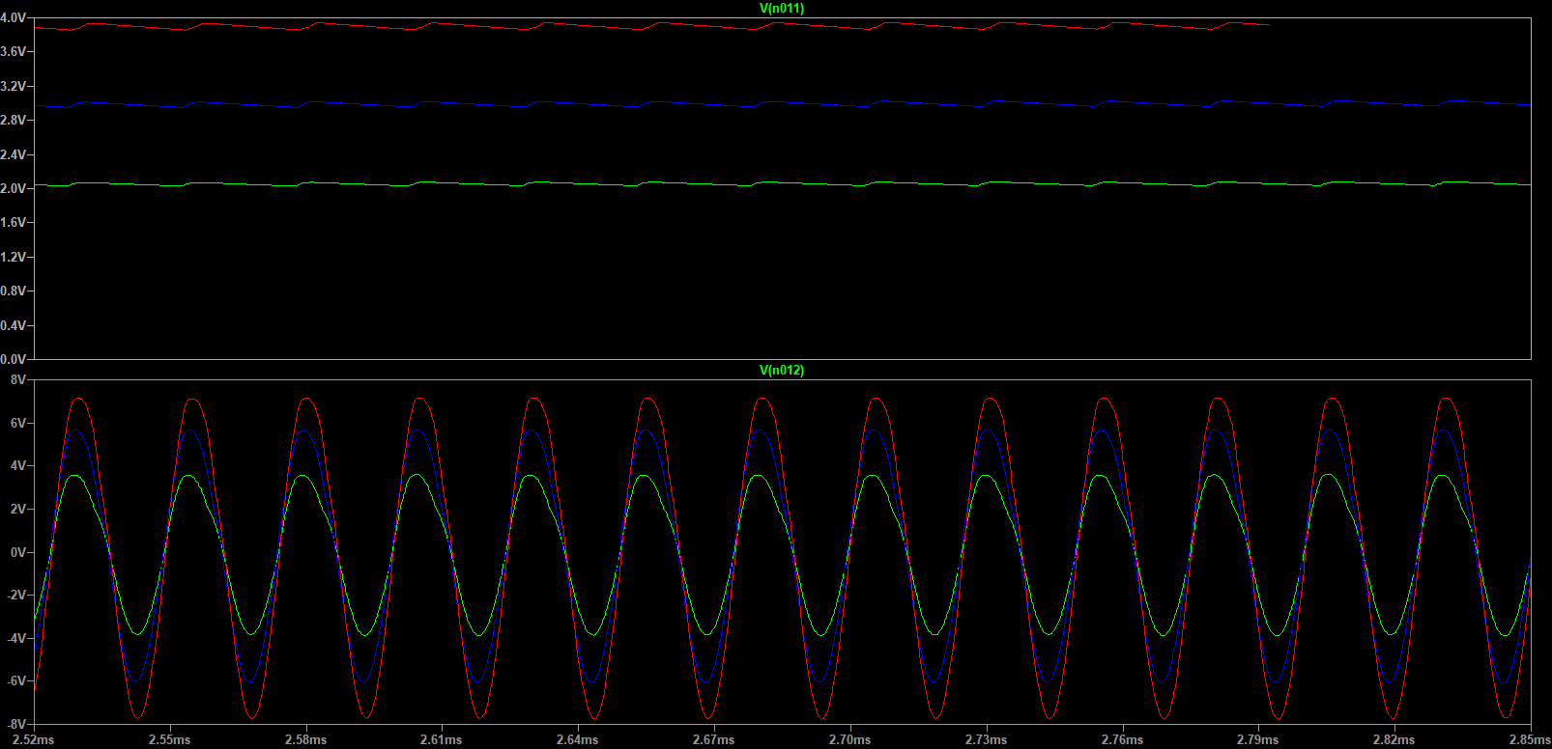Click the 2.76ms time axis label
This screenshot has height=749, width=1552.
(x=1122, y=740)
